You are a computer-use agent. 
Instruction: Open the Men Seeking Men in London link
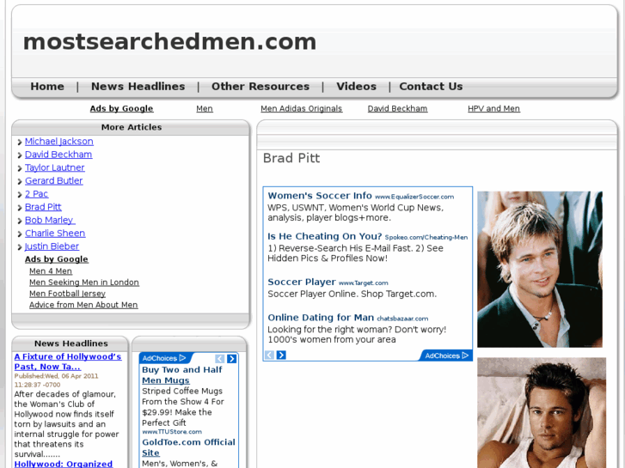tap(84, 283)
